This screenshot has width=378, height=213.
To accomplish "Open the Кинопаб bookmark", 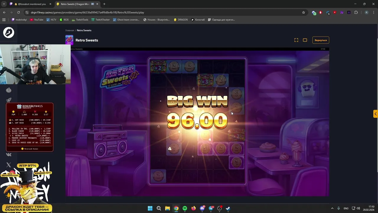I will [198, 20].
